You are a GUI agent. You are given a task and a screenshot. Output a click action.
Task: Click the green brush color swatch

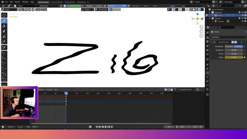75,6
